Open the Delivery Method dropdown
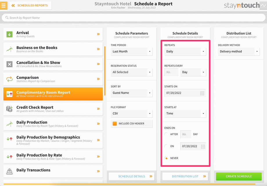 tap(239, 51)
